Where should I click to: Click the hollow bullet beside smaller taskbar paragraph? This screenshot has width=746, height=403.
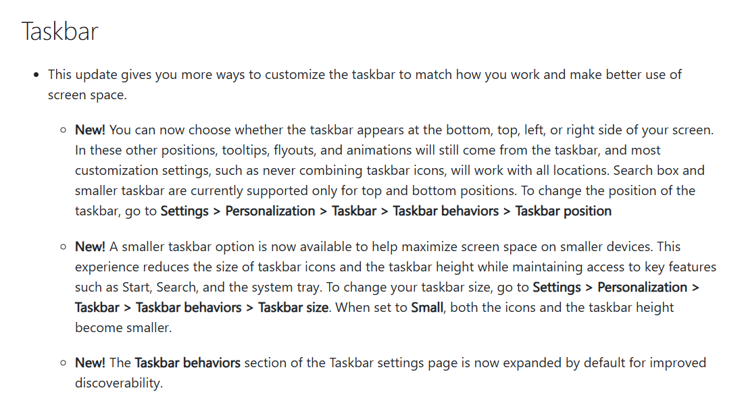pyautogui.click(x=64, y=247)
